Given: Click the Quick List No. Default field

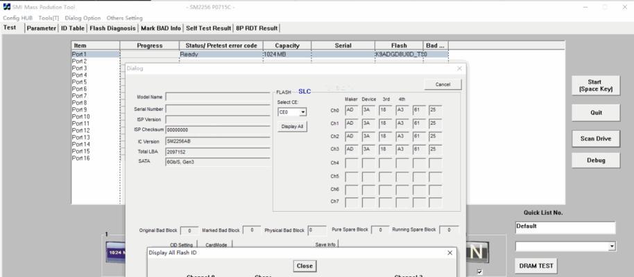Looking at the screenshot, I should 565,227.
